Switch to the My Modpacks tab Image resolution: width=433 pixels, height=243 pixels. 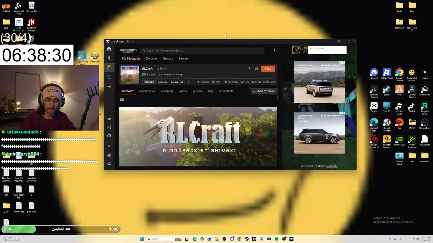[x=131, y=59]
